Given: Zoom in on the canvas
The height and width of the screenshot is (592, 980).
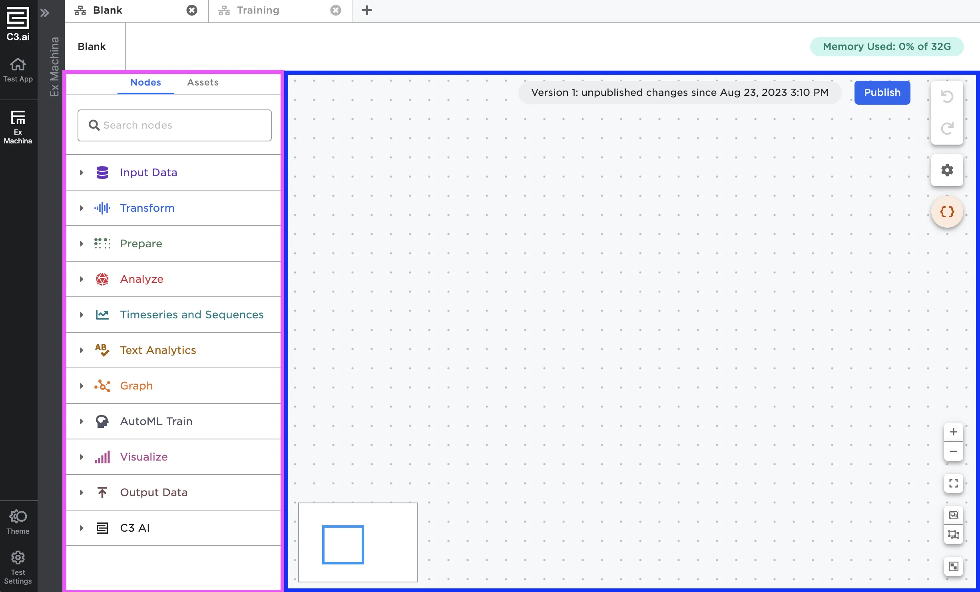Looking at the screenshot, I should 954,432.
